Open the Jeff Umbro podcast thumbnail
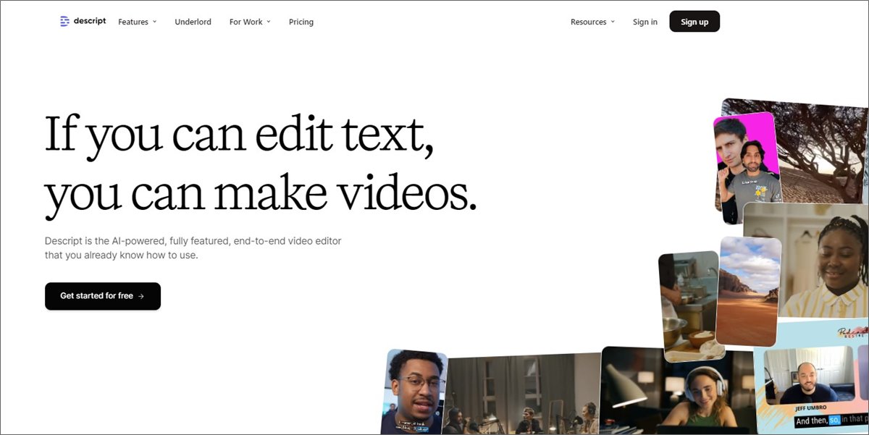This screenshot has height=435, width=869. pyautogui.click(x=811, y=384)
